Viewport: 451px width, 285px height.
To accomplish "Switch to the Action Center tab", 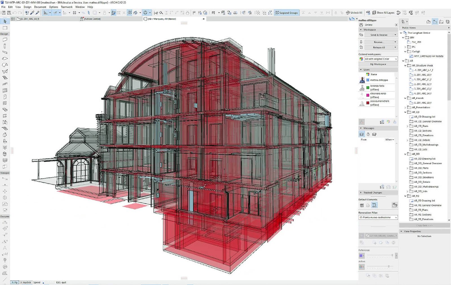I will pyautogui.click(x=92, y=19).
